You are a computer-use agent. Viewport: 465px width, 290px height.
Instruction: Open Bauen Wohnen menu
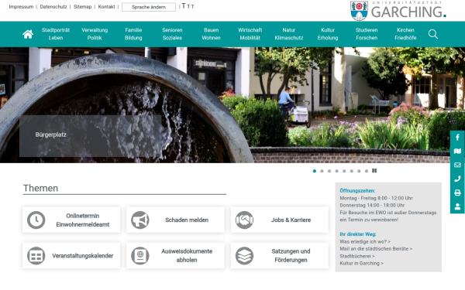pyautogui.click(x=211, y=34)
